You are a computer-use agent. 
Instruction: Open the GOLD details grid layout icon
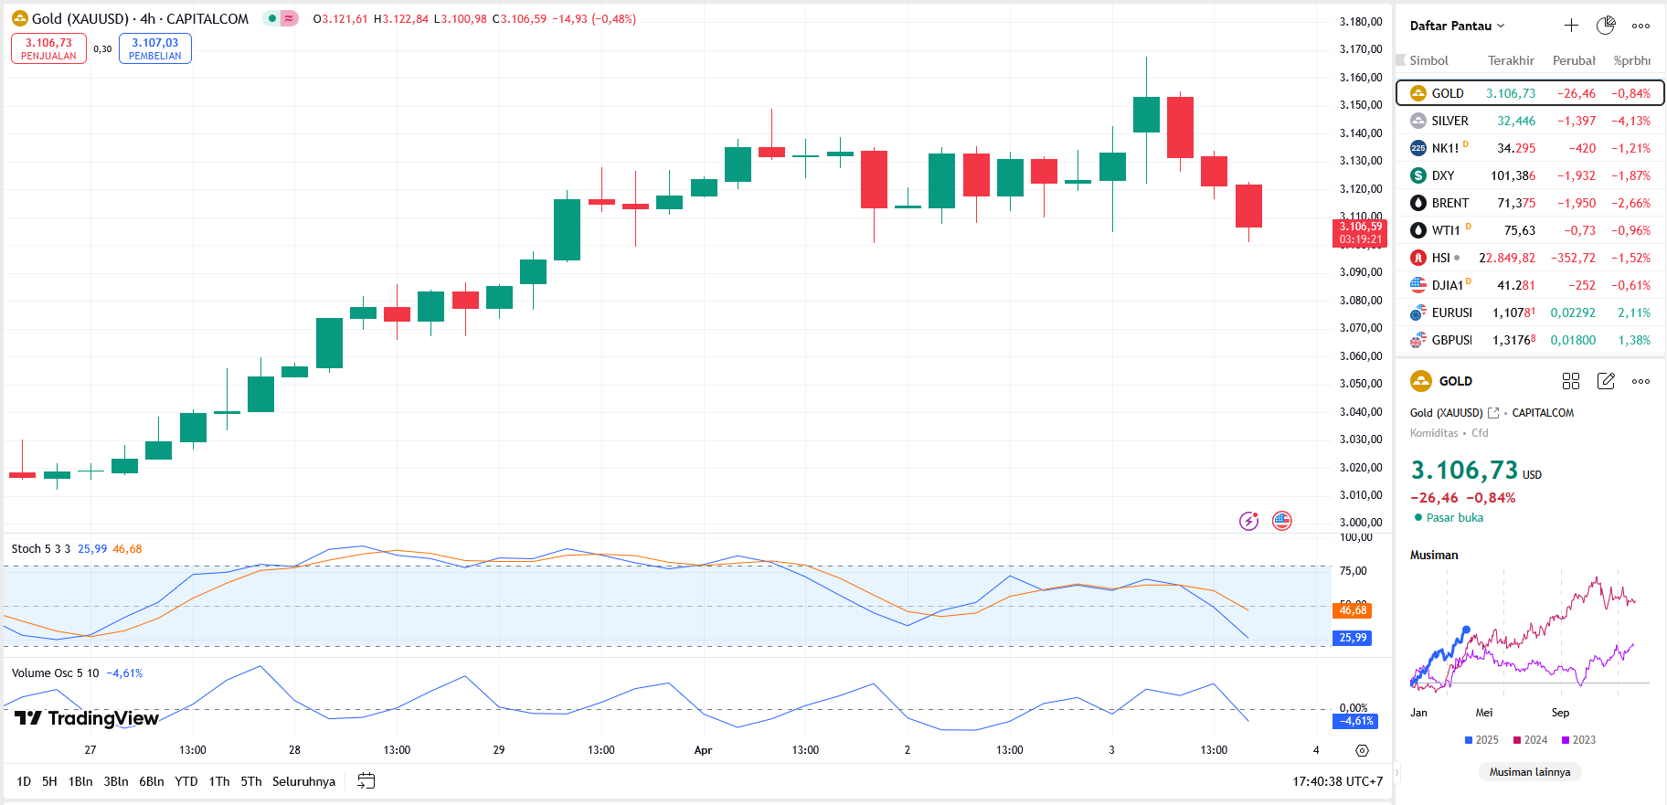pos(1571,381)
